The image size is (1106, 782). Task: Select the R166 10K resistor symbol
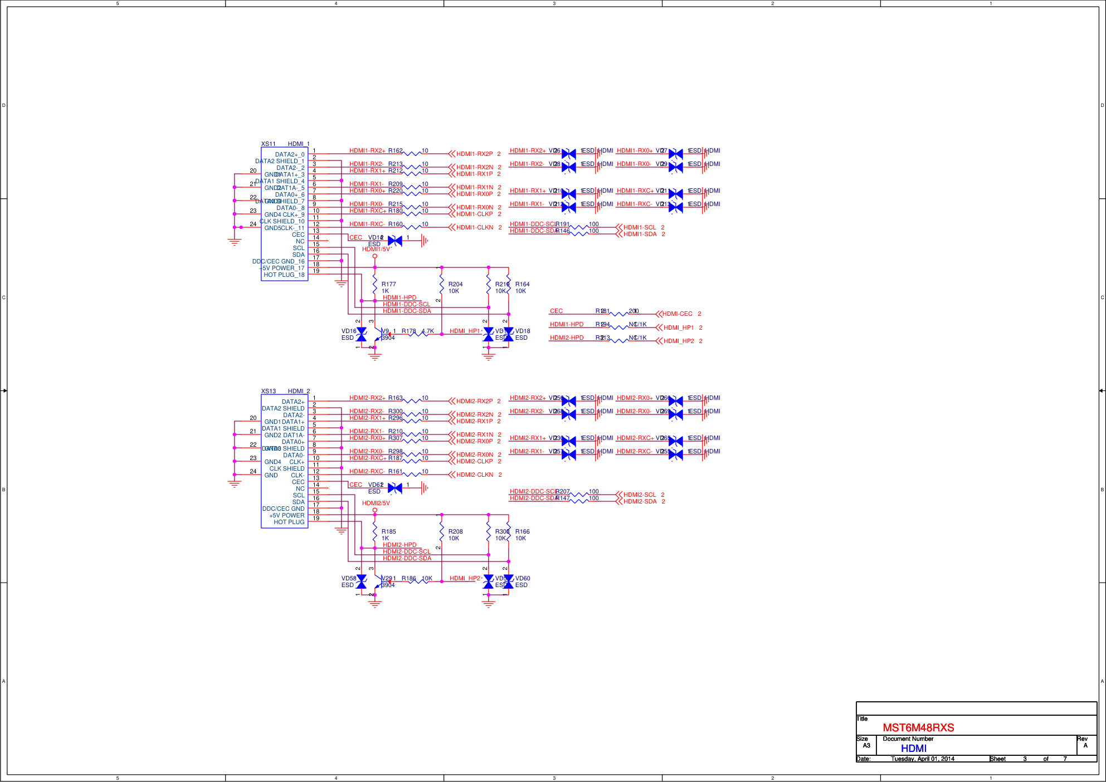pyautogui.click(x=508, y=534)
